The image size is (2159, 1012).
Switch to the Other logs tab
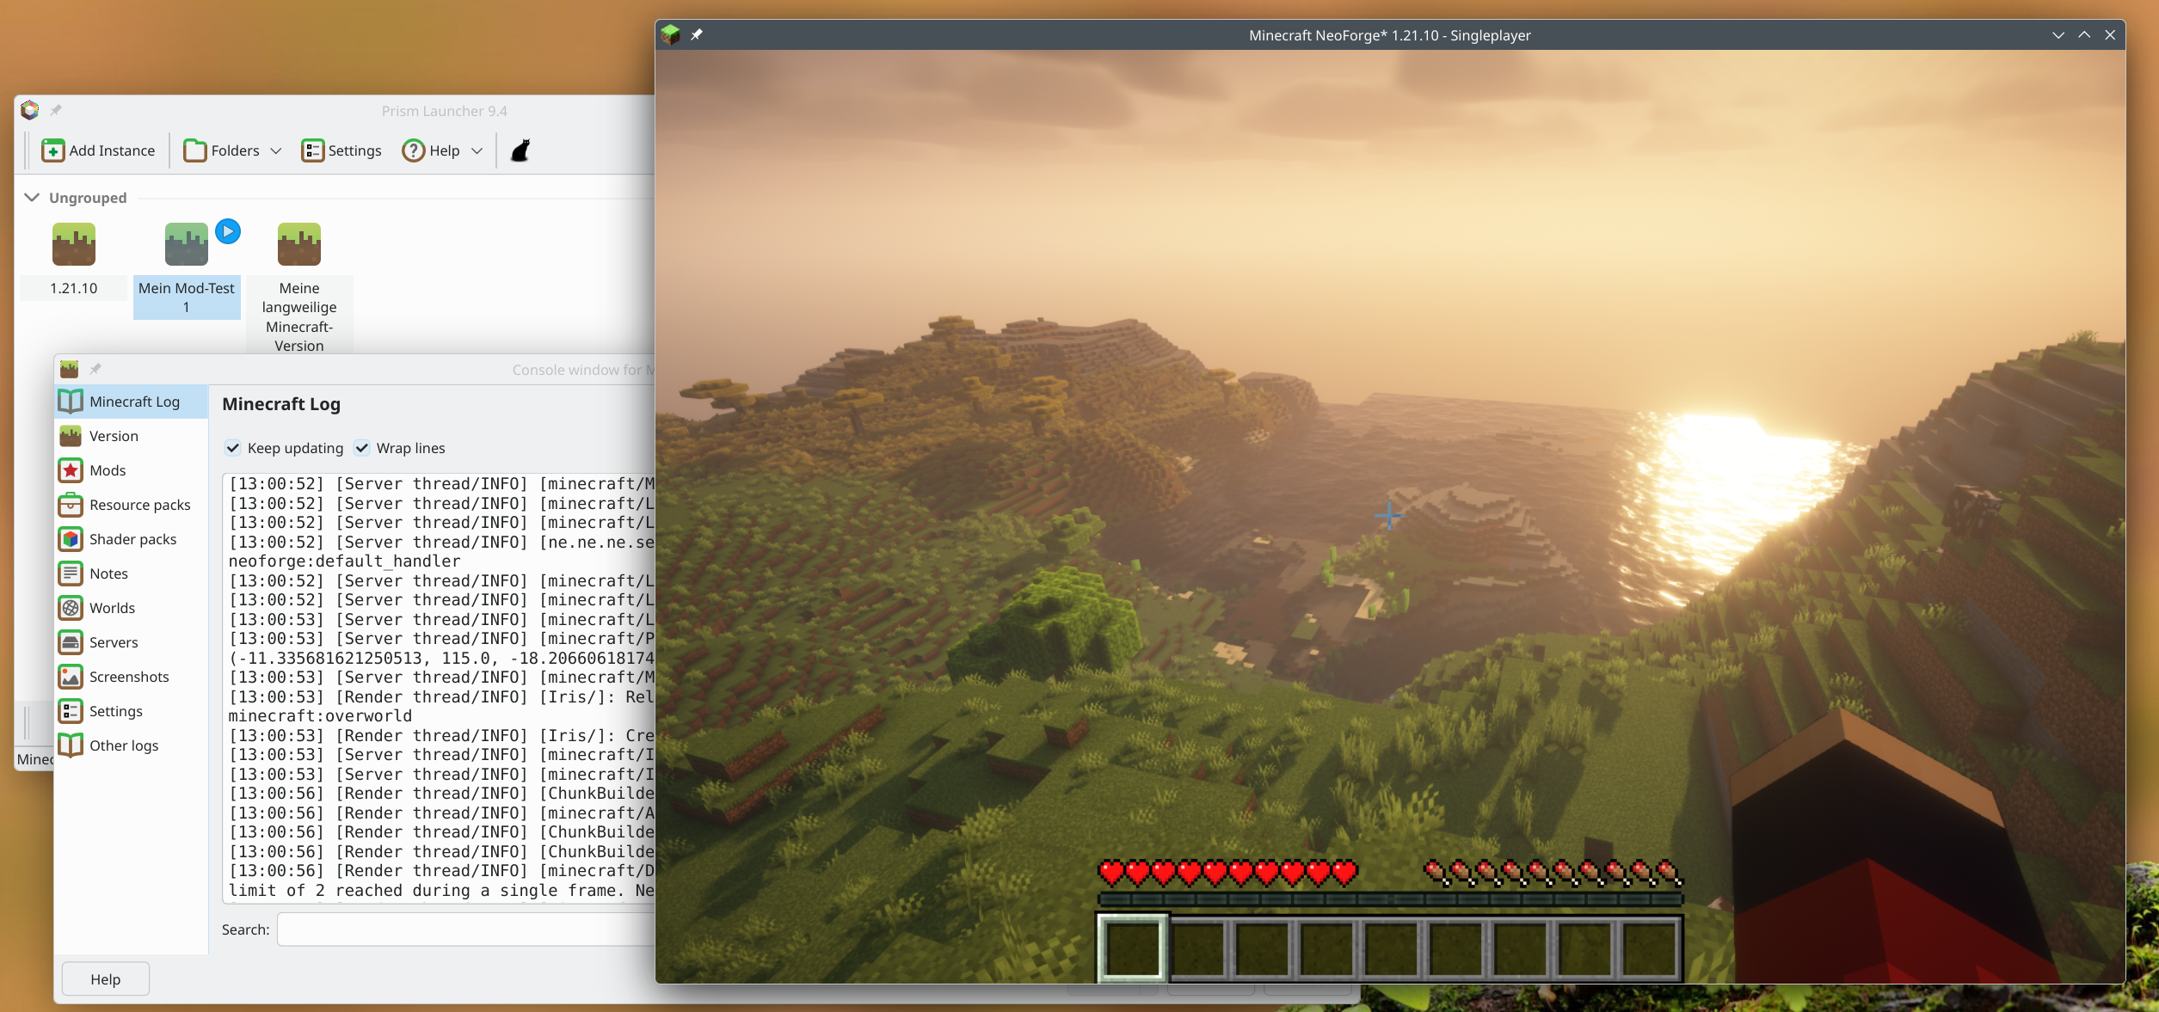[x=124, y=745]
